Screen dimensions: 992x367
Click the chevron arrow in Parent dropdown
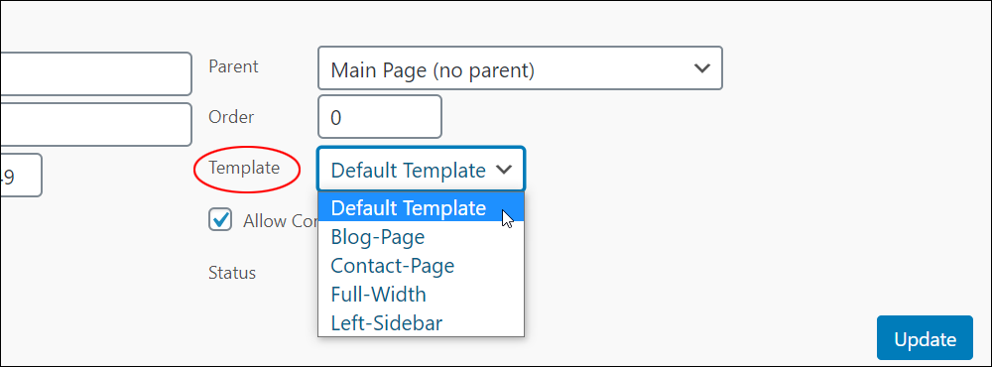(x=701, y=68)
